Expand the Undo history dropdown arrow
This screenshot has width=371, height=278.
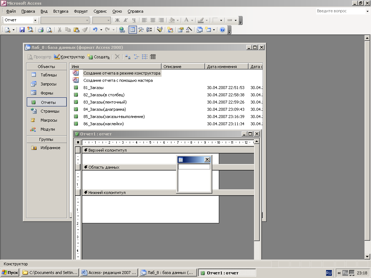(101, 30)
